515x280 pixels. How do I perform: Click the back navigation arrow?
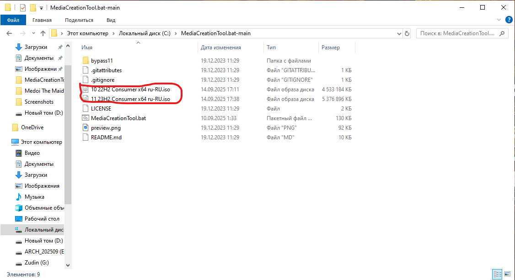click(10, 33)
